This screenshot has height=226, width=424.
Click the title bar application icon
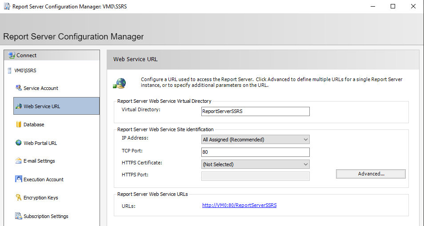pyautogui.click(x=7, y=6)
